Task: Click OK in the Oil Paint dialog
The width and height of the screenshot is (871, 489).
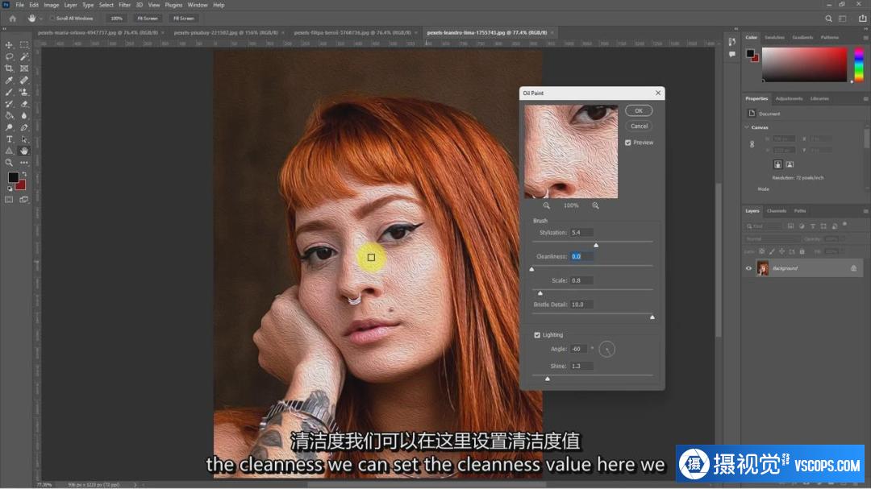Action: [639, 110]
